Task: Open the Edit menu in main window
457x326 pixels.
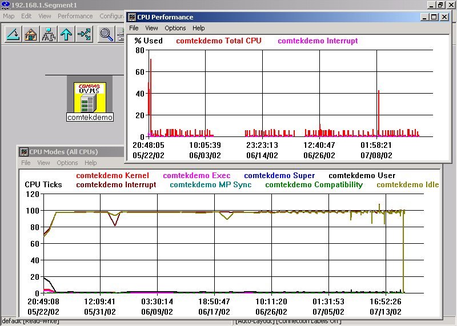Action: click(26, 16)
